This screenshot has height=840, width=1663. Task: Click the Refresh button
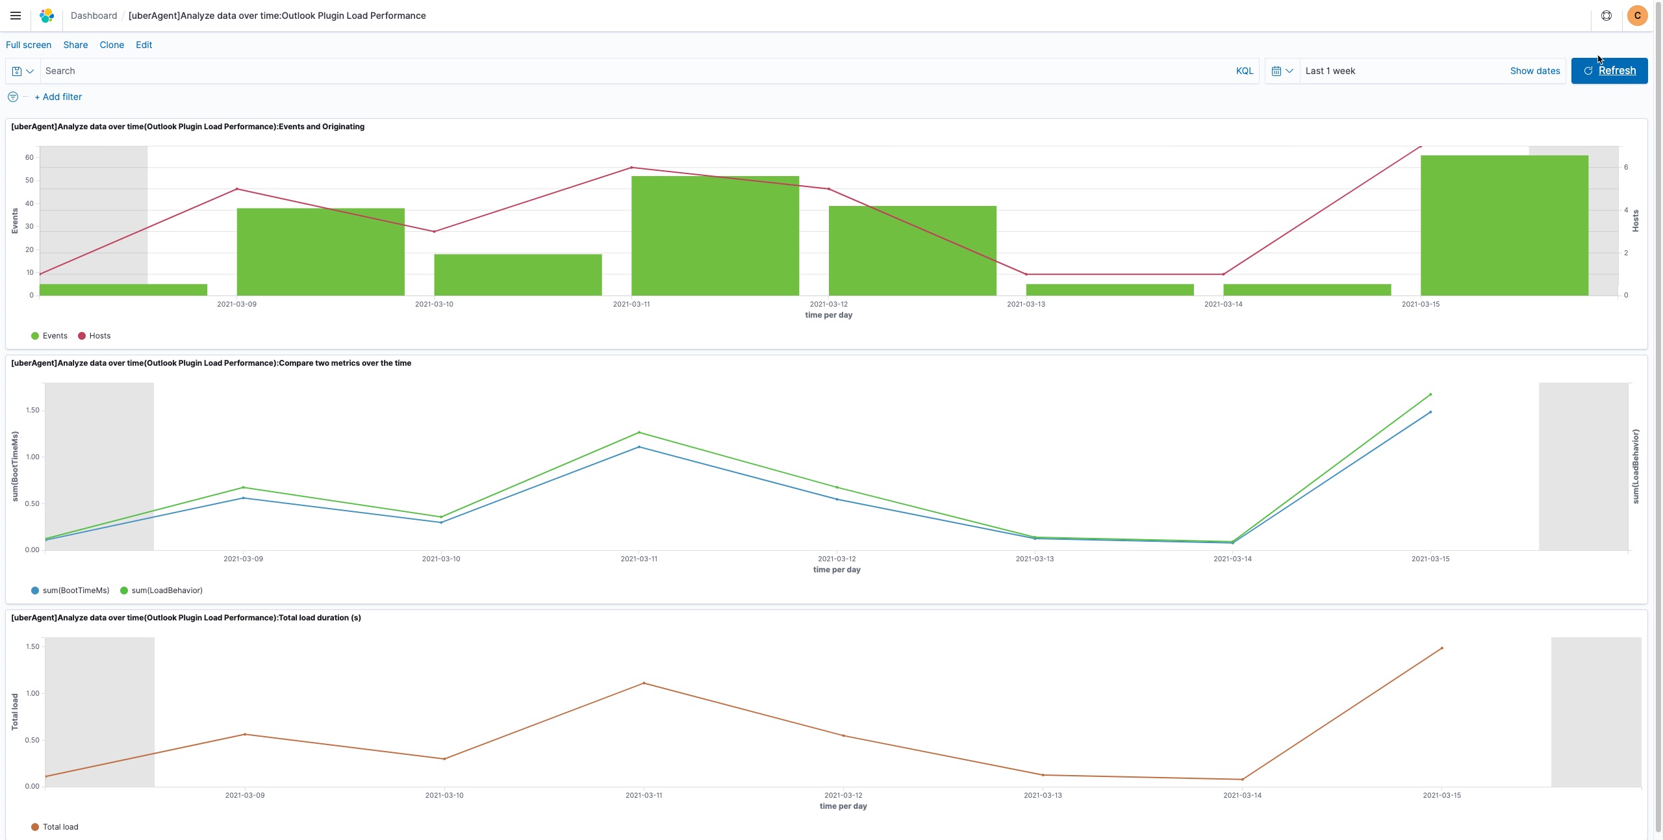point(1608,71)
